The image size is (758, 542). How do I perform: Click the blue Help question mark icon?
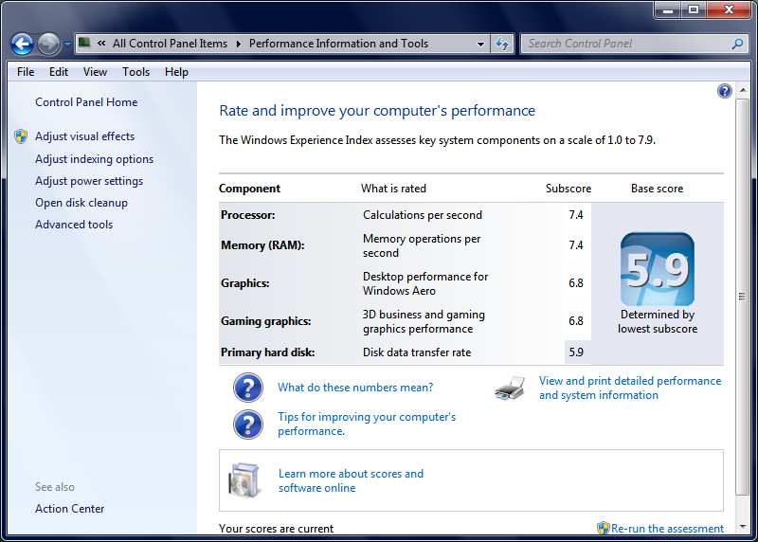point(725,91)
